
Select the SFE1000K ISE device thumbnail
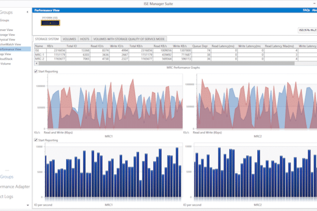tap(50, 23)
